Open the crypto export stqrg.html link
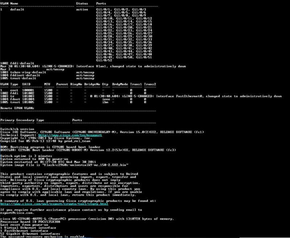Viewport: 290px width, 238px height. tap(54, 204)
